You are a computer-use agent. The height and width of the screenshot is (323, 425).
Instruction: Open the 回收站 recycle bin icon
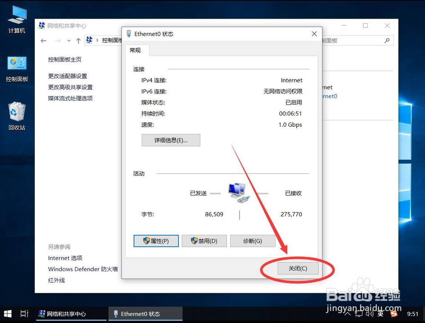click(17, 116)
